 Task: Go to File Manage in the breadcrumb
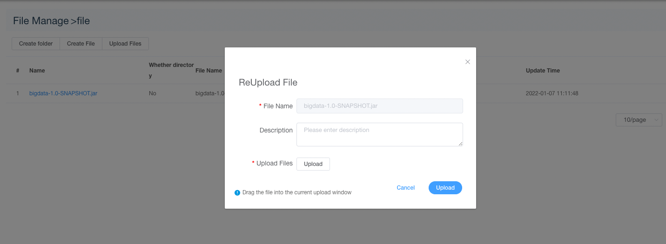(40, 21)
